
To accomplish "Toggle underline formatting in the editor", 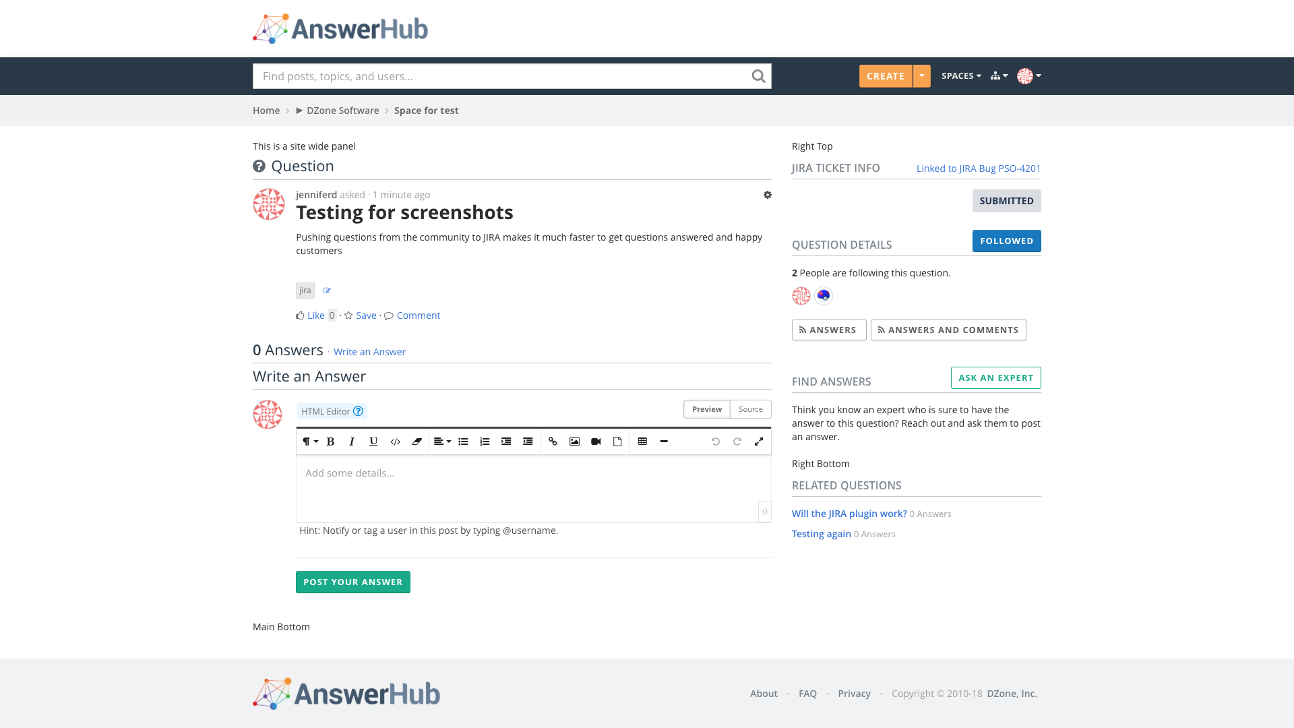I will click(x=373, y=442).
